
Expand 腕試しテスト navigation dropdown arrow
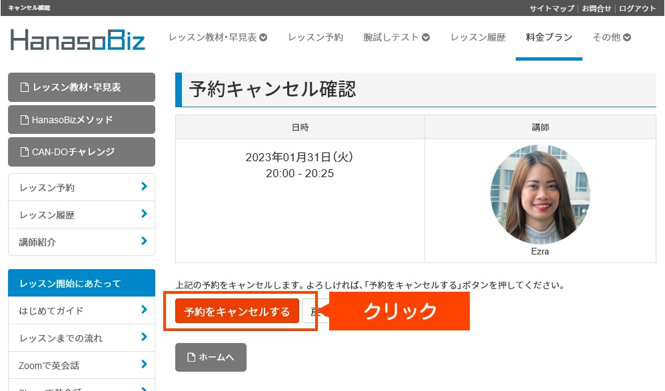click(x=426, y=37)
